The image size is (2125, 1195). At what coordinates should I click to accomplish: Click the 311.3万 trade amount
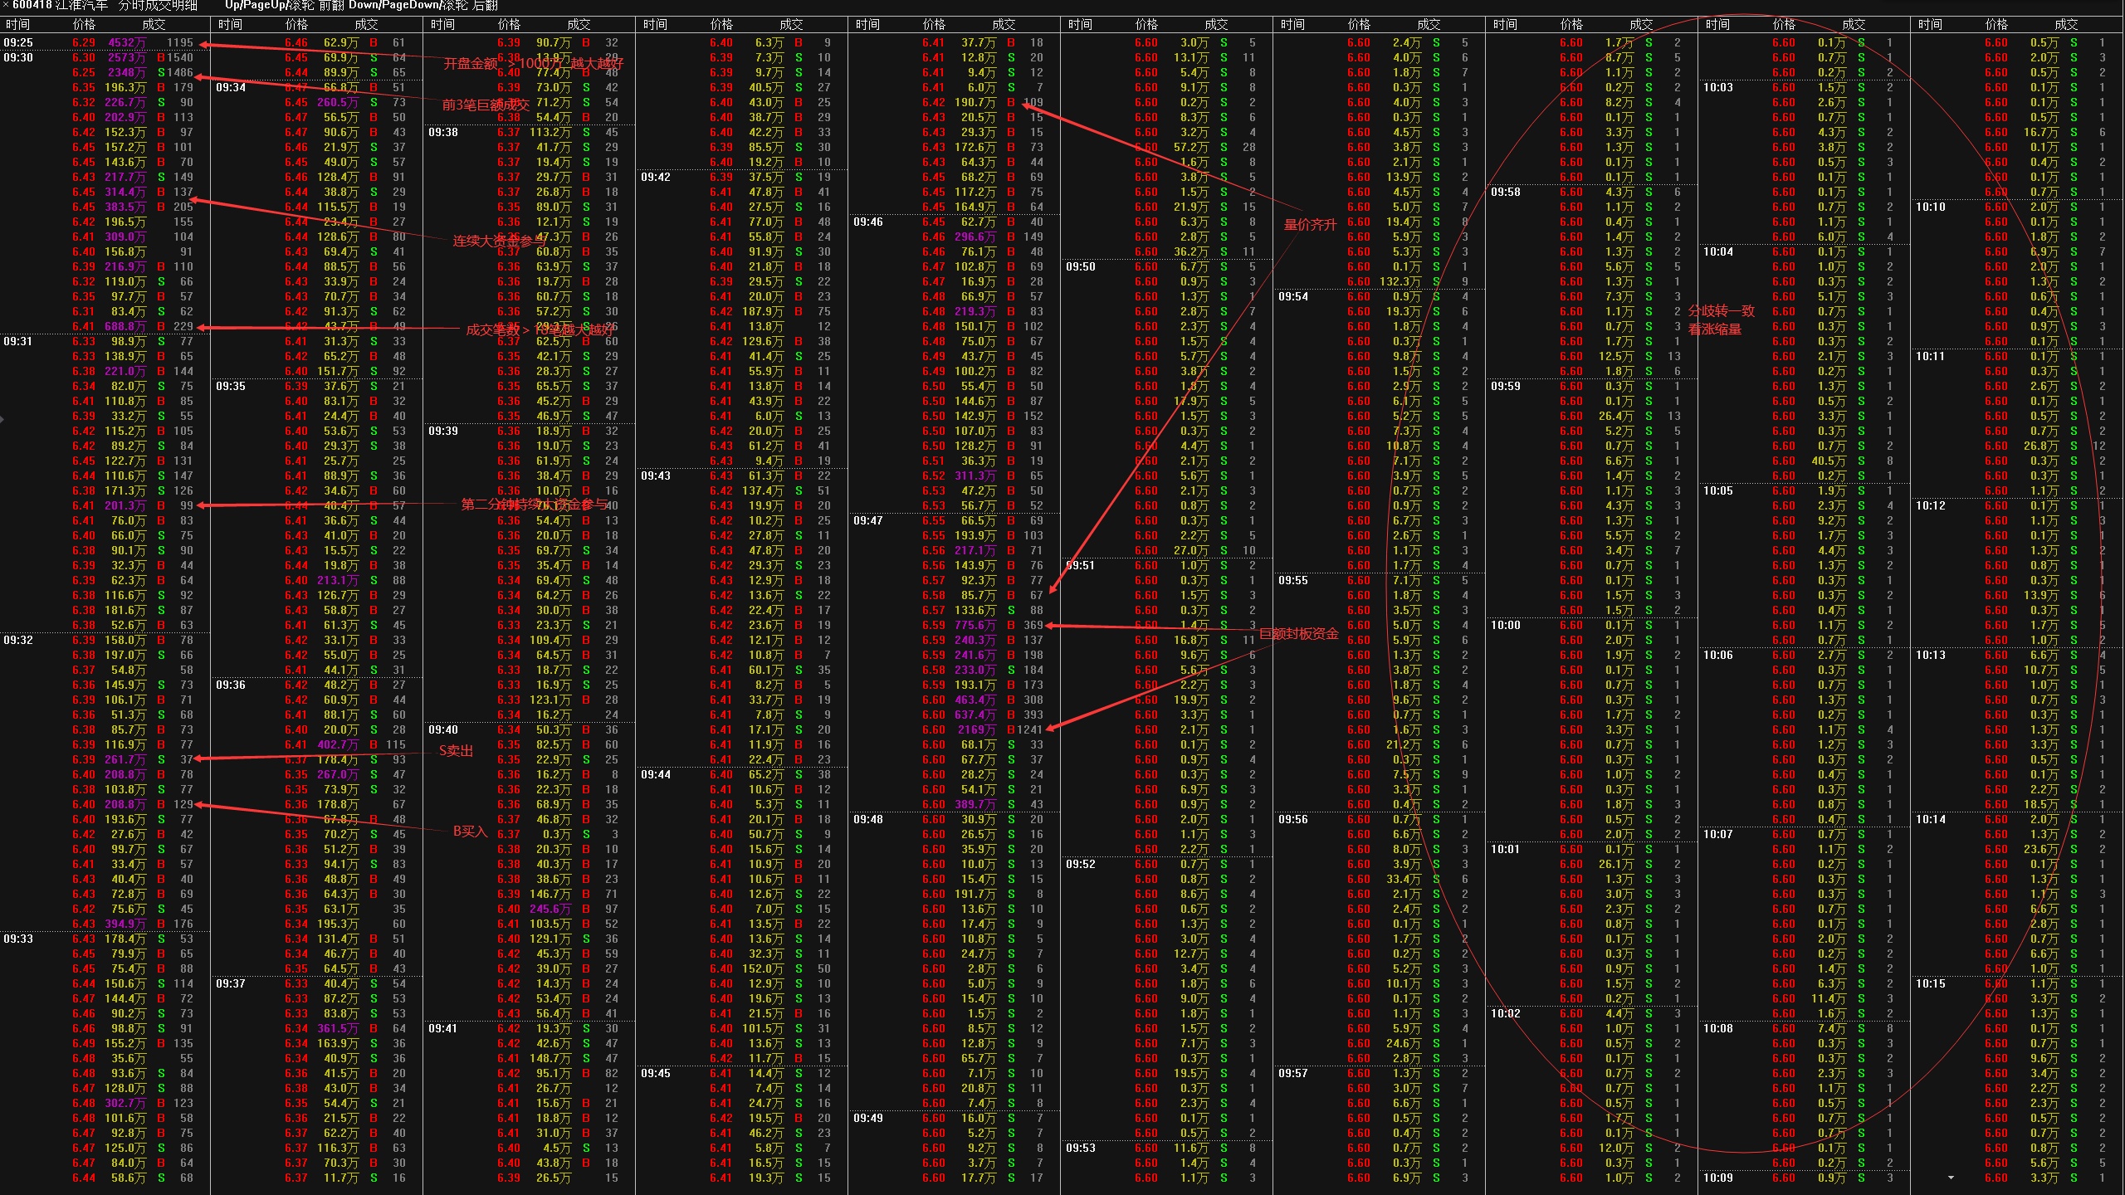pos(975,476)
